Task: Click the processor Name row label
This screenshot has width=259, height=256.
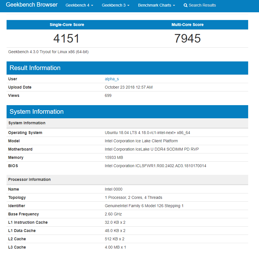Action: [13, 189]
